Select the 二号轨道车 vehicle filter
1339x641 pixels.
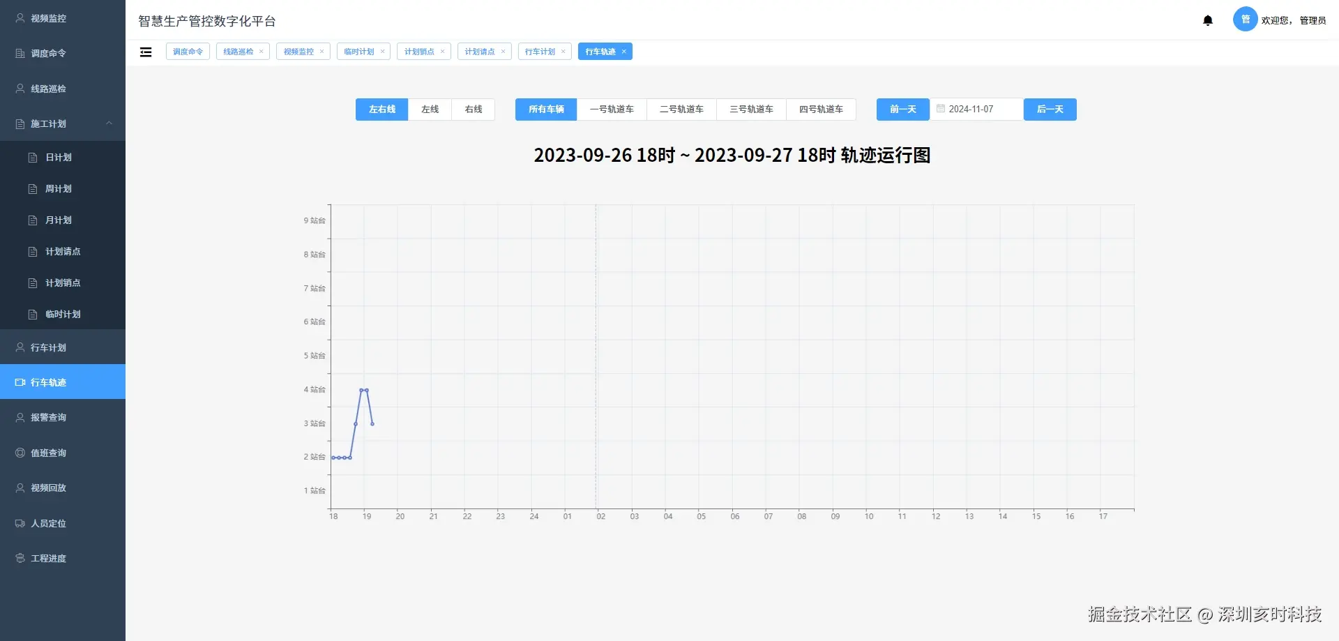[x=681, y=110]
